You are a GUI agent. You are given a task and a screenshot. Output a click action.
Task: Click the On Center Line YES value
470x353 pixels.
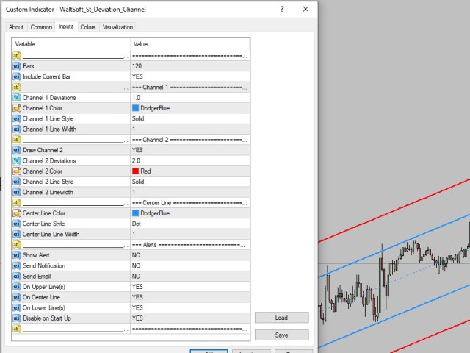pyautogui.click(x=190, y=297)
